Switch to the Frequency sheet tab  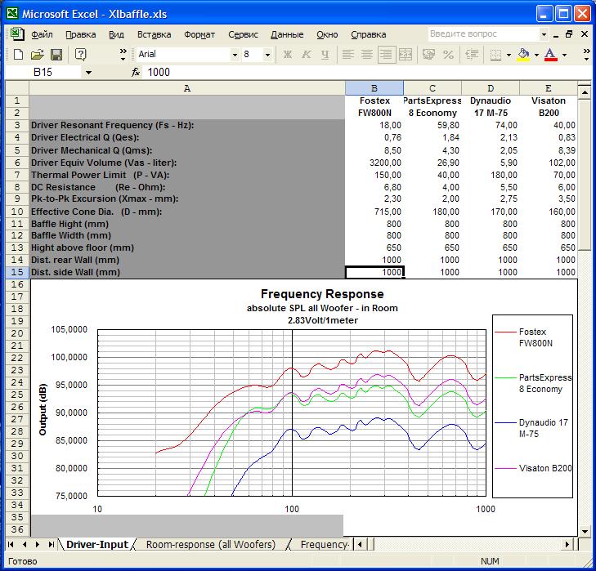pyautogui.click(x=325, y=544)
